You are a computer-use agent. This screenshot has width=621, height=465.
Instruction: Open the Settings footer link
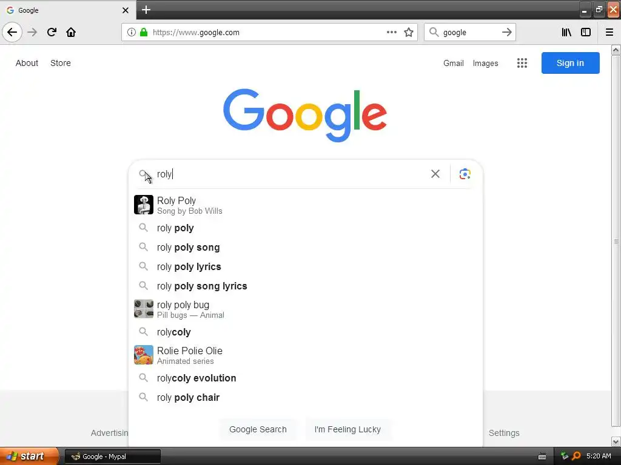tap(504, 433)
